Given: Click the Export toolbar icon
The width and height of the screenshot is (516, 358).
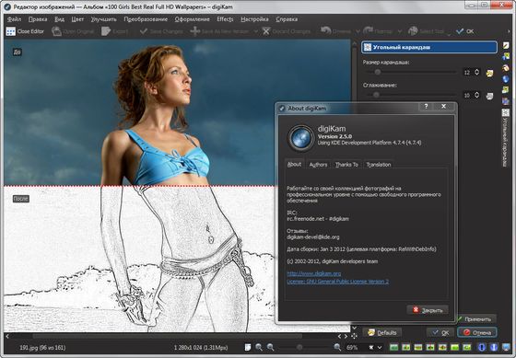Looking at the screenshot, I should point(106,31).
